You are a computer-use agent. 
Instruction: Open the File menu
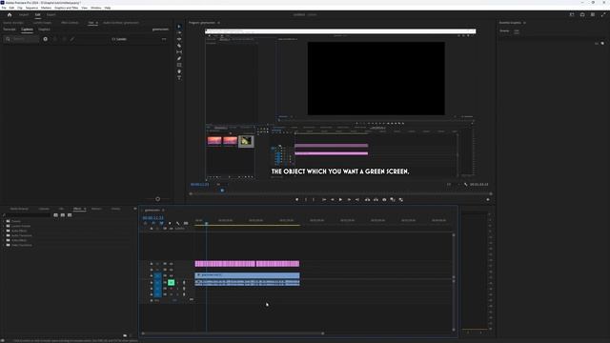[4, 8]
